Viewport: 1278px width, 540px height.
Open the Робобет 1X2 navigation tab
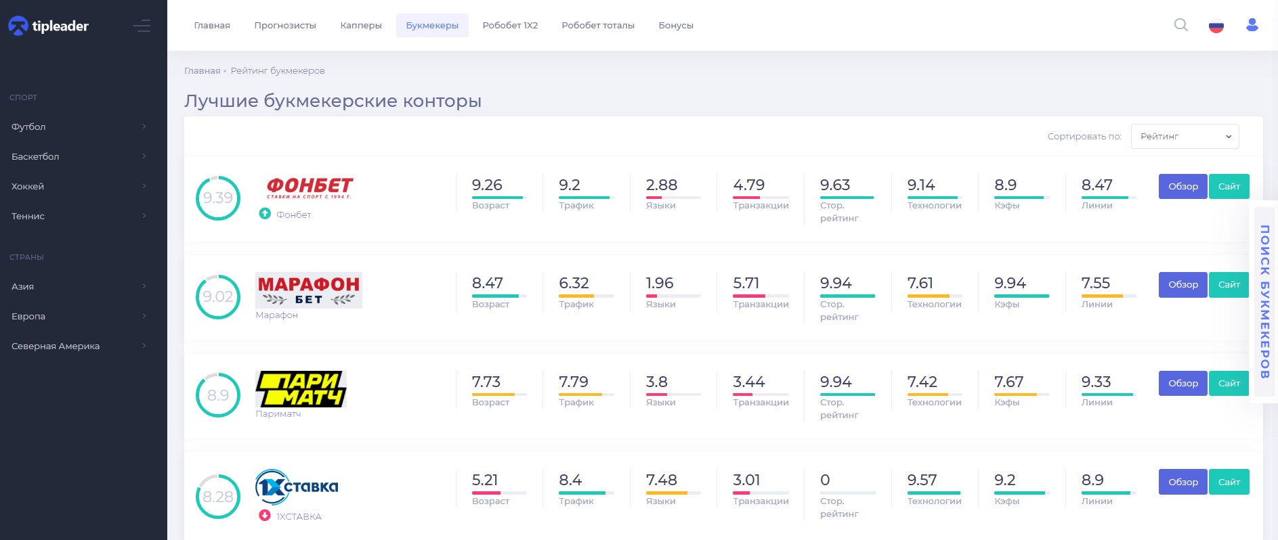click(510, 25)
